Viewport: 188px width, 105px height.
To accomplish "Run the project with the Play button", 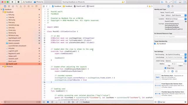I will click(12, 2).
